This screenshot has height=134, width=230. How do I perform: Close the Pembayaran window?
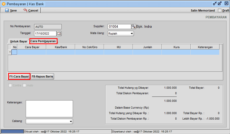(x=226, y=4)
